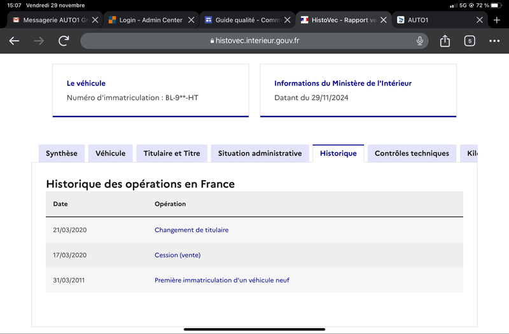Screen dimensions: 509x334
Task: Select the Historique tab
Action: coord(338,153)
